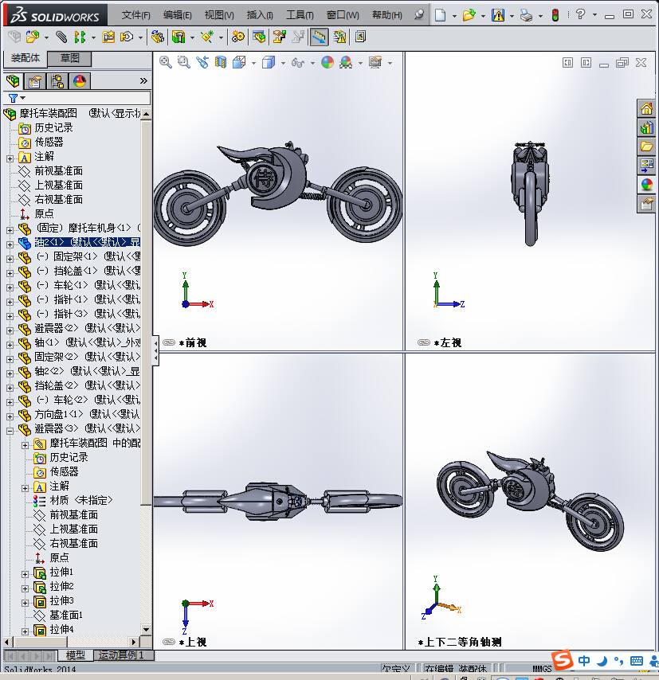Open Appearances color ball in task pane
Screen dimensions: 659x680
(646, 184)
